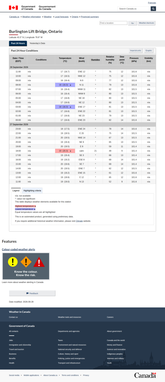Open Culture, history and sport link
The image size is (165, 382).
click(x=68, y=354)
